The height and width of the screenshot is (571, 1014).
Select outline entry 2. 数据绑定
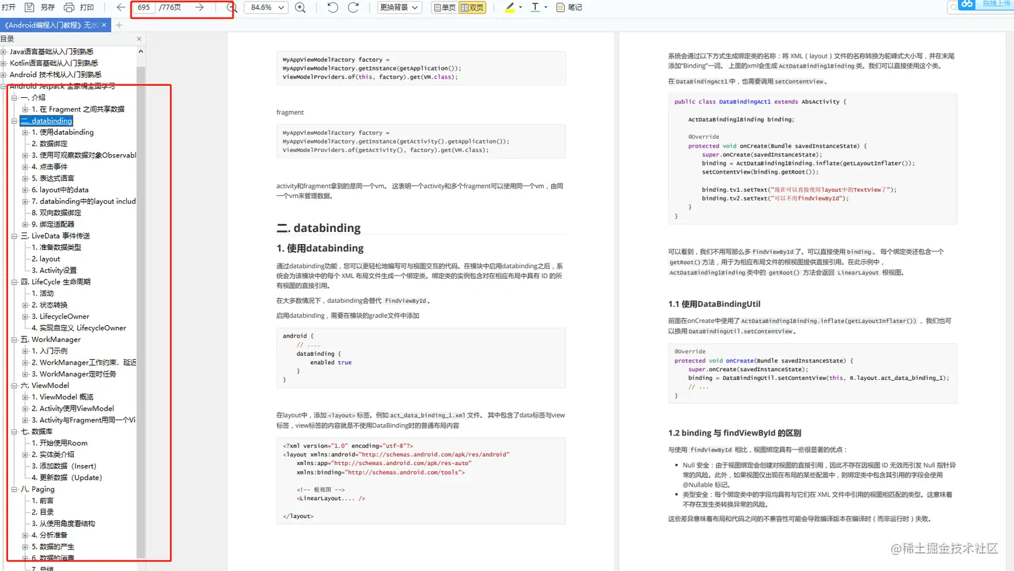click(x=50, y=143)
